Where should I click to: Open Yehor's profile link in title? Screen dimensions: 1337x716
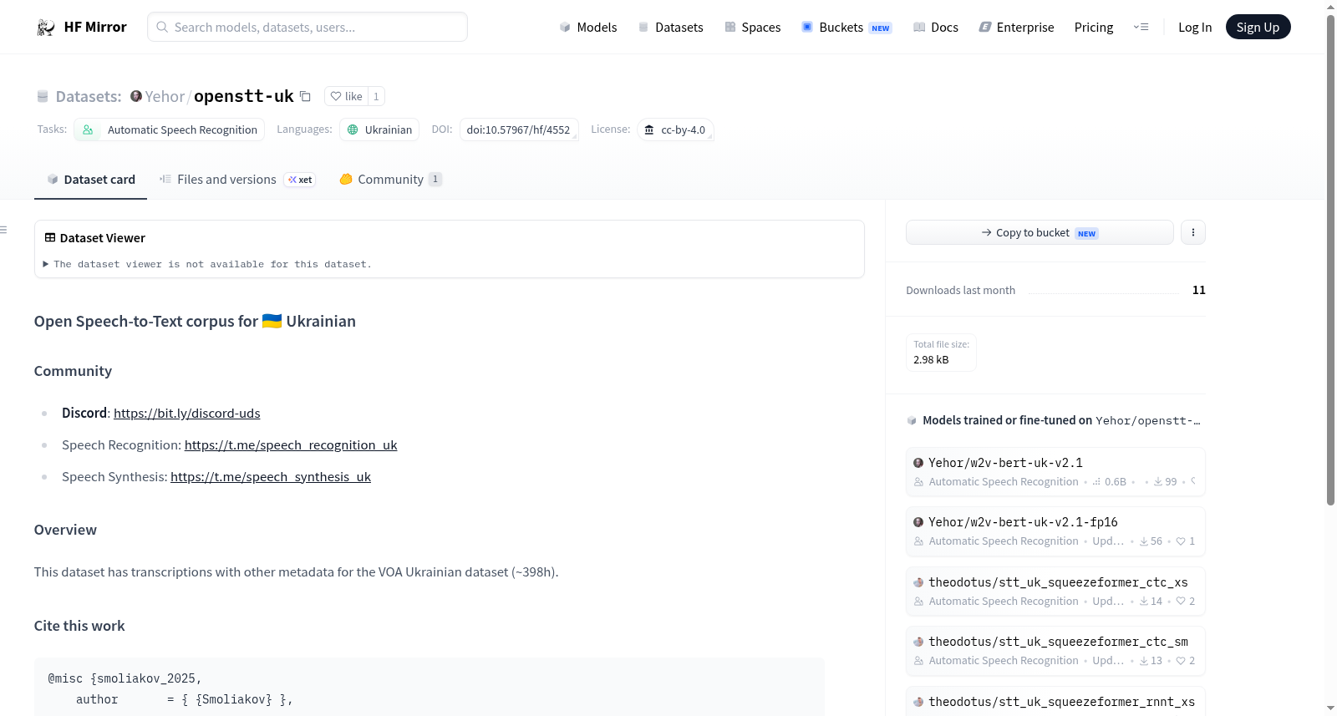click(165, 96)
